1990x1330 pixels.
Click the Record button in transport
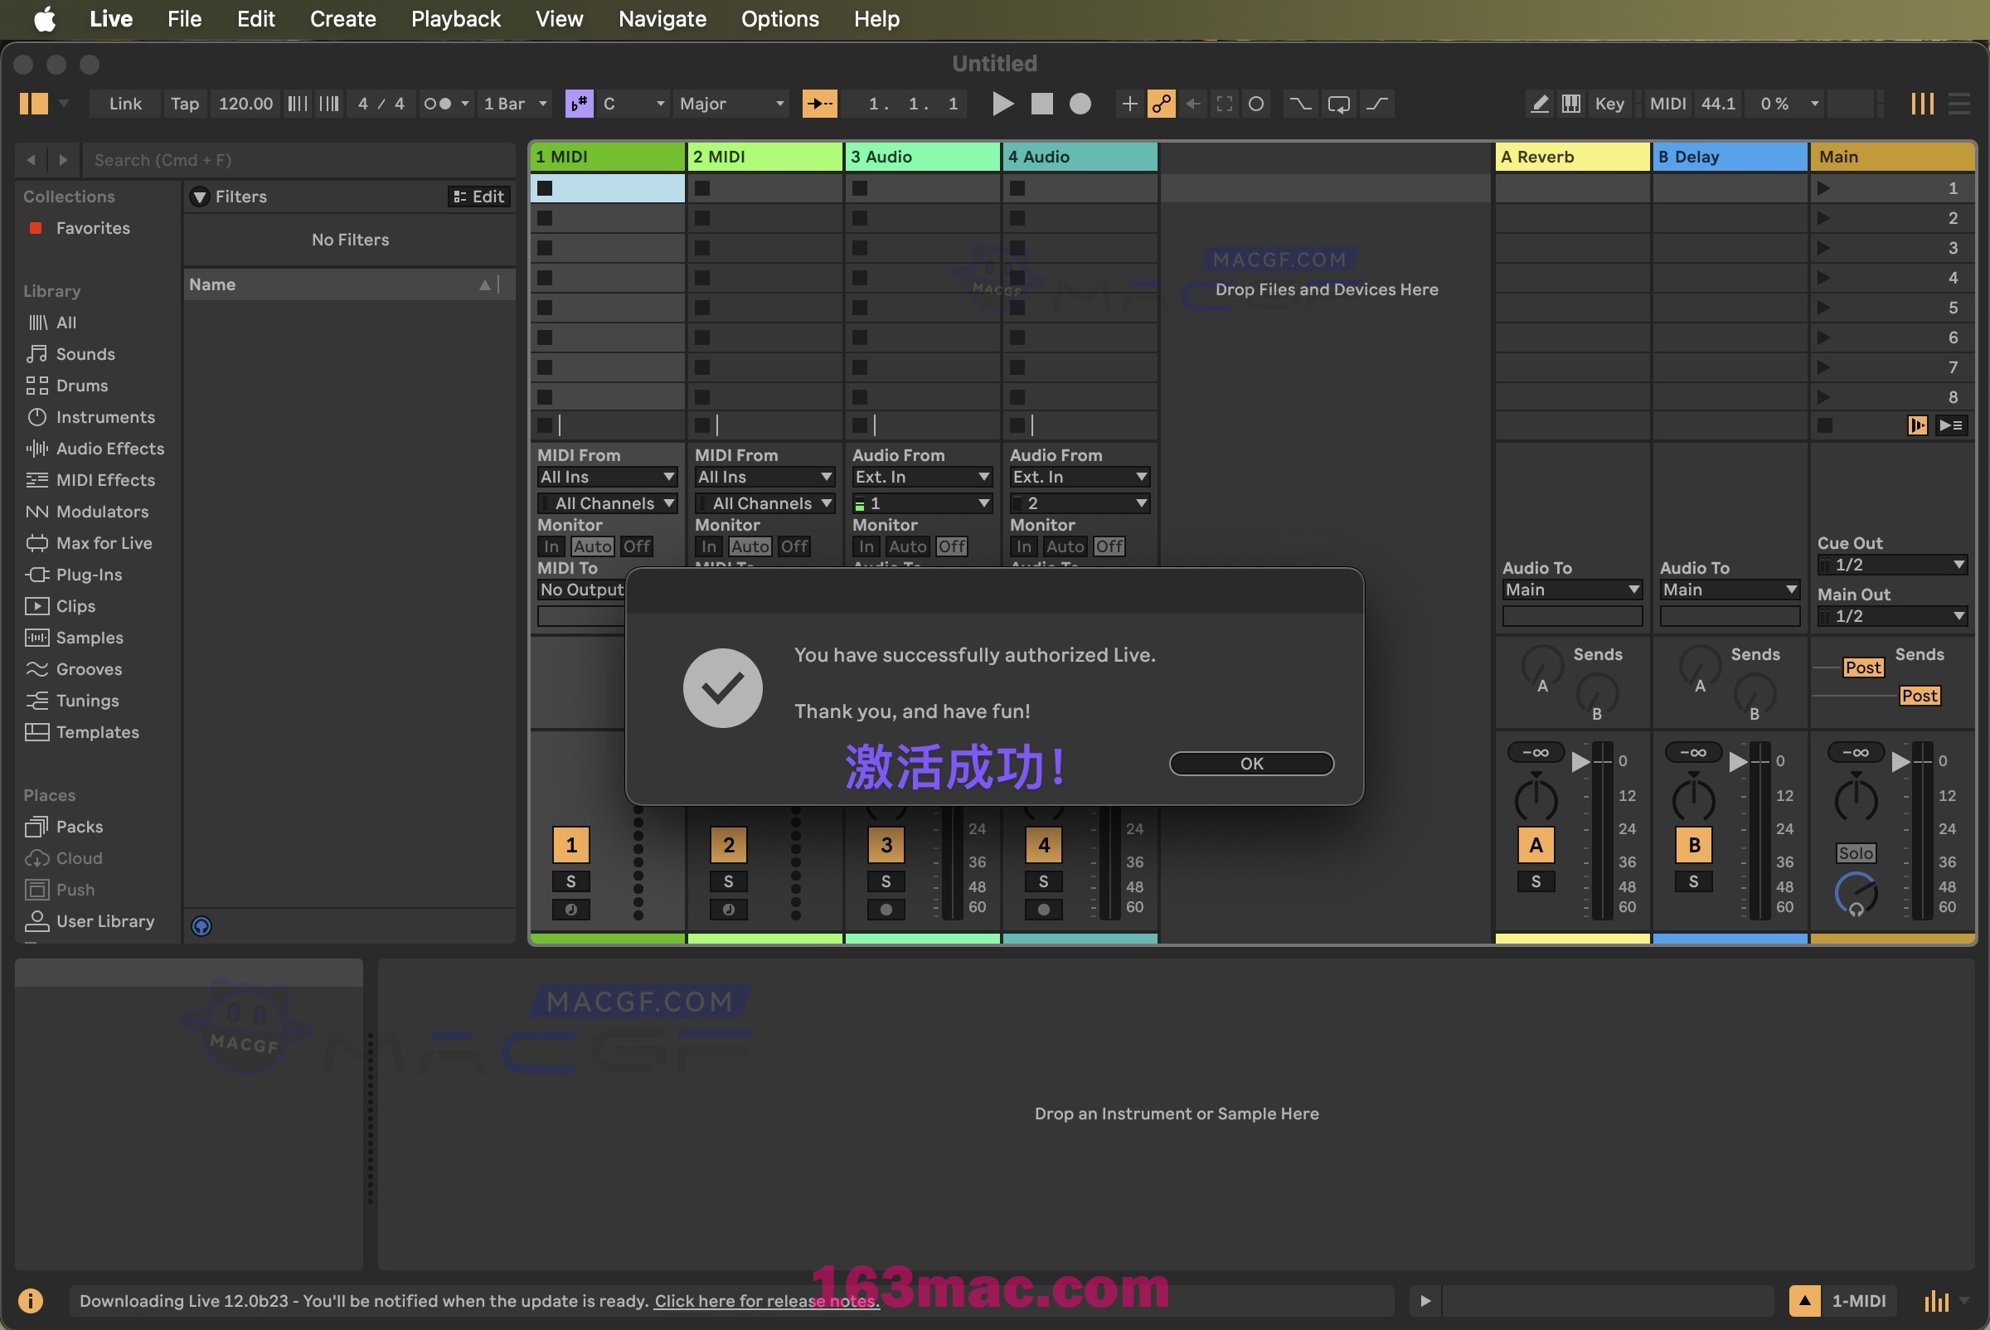click(1079, 104)
